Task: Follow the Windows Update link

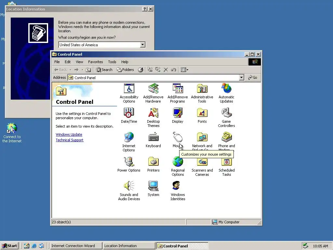Action: pyautogui.click(x=69, y=134)
